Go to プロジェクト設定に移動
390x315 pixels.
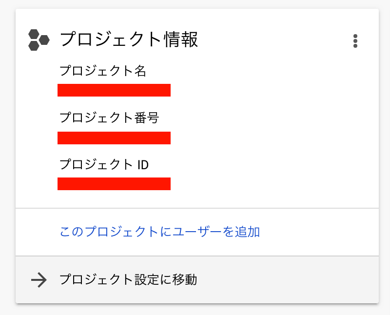pyautogui.click(x=128, y=280)
